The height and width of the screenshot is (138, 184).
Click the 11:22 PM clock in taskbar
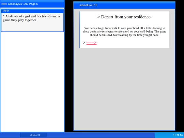(178, 135)
